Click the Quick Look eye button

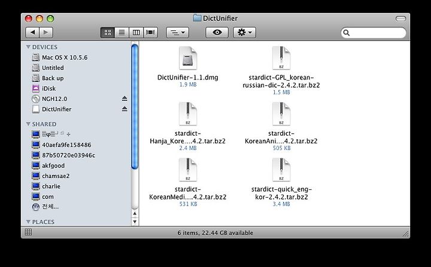pyautogui.click(x=217, y=33)
